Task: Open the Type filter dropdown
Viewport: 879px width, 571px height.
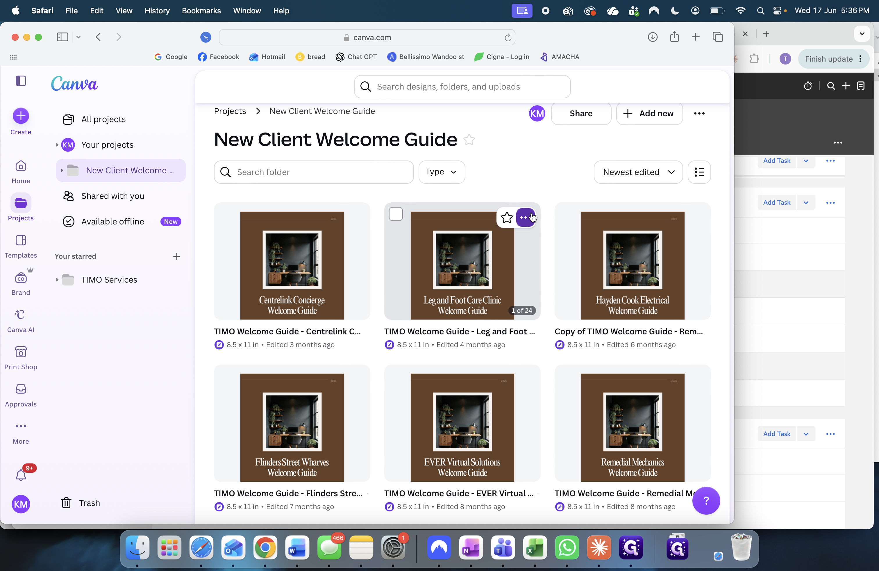Action: click(441, 172)
